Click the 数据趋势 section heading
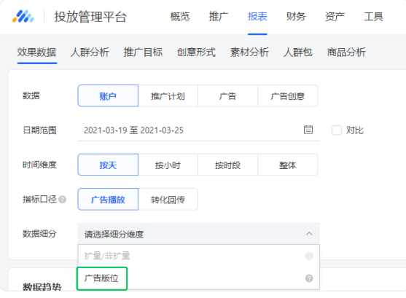Screen dimensions: 406x298 (x=42, y=286)
